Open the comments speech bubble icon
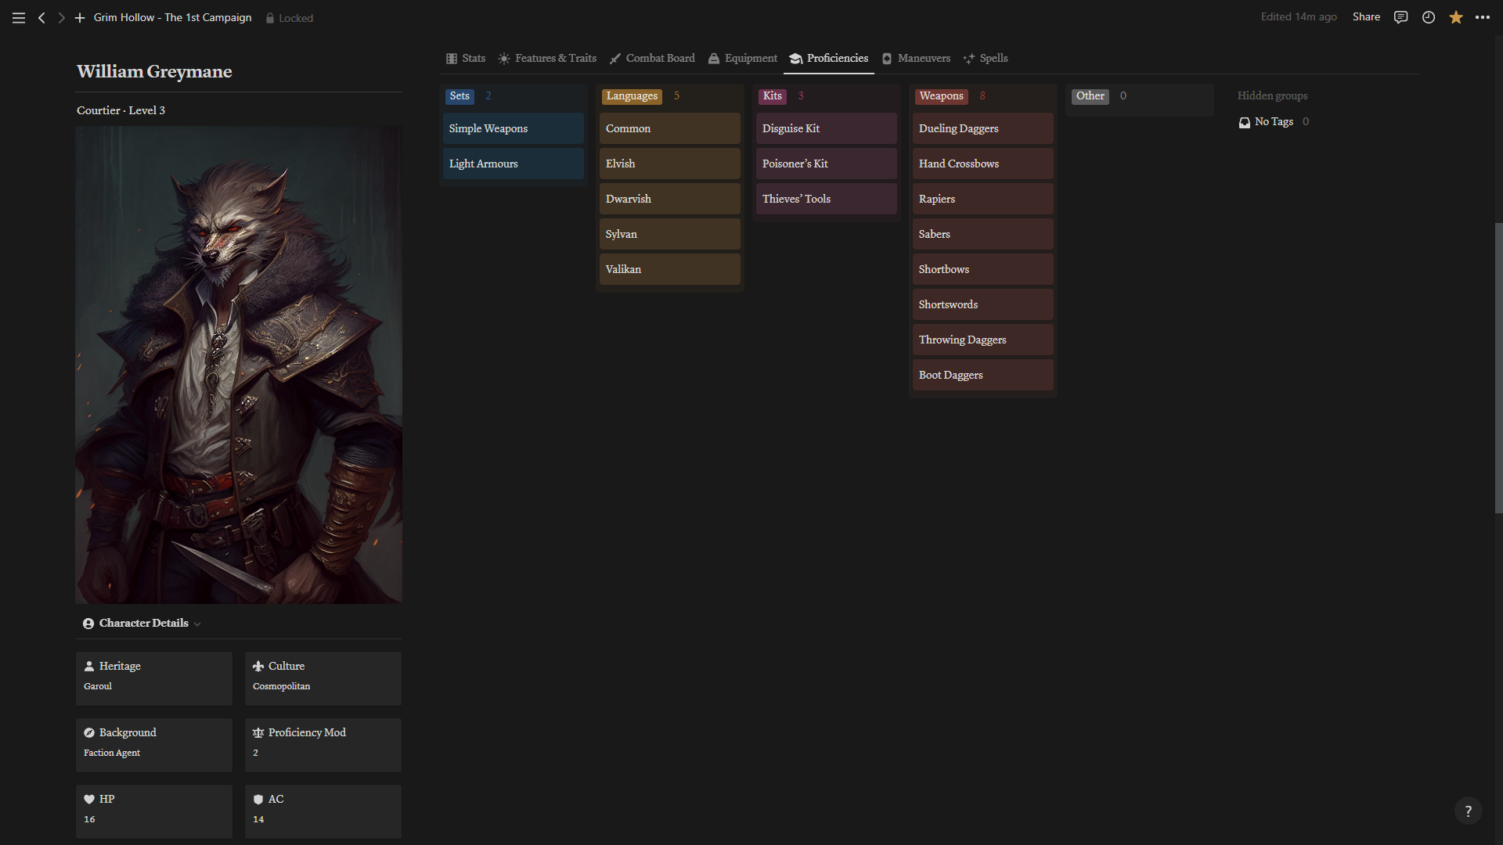Image resolution: width=1503 pixels, height=845 pixels. (1400, 17)
